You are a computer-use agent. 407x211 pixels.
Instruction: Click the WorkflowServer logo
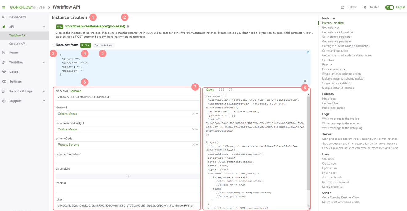[27, 7]
